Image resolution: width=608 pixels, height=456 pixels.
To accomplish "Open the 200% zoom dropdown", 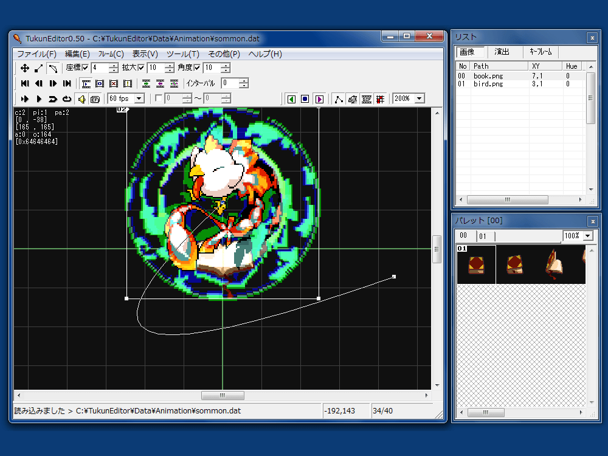I will click(420, 98).
